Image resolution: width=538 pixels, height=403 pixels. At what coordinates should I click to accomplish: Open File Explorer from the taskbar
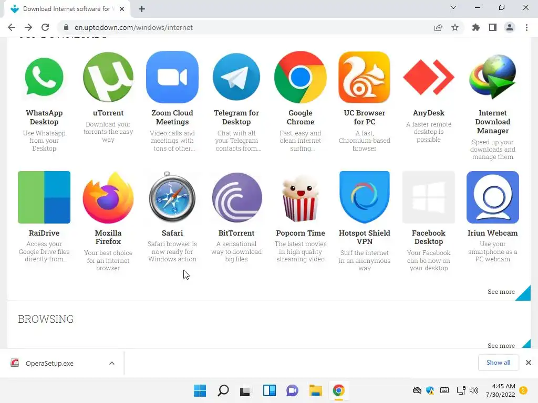[315, 390]
